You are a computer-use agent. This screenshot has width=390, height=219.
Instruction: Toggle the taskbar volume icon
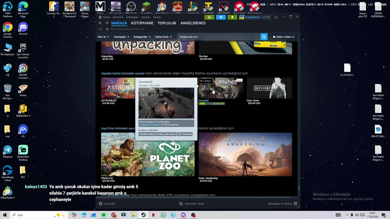point(357,215)
